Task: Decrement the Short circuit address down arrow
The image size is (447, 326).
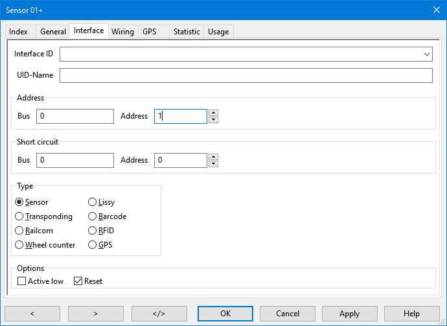Action: 213,163
